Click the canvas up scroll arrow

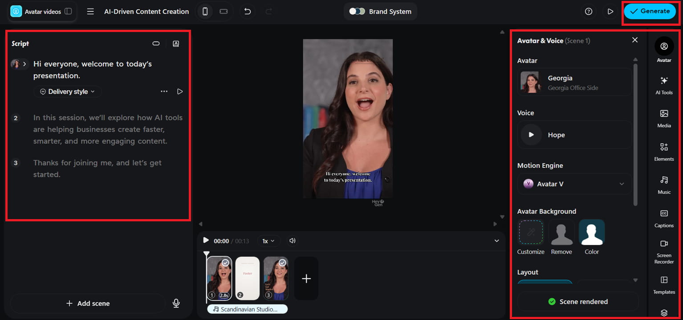[x=502, y=32]
